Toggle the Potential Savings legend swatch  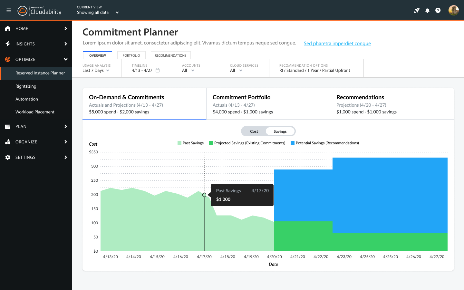coord(293,143)
